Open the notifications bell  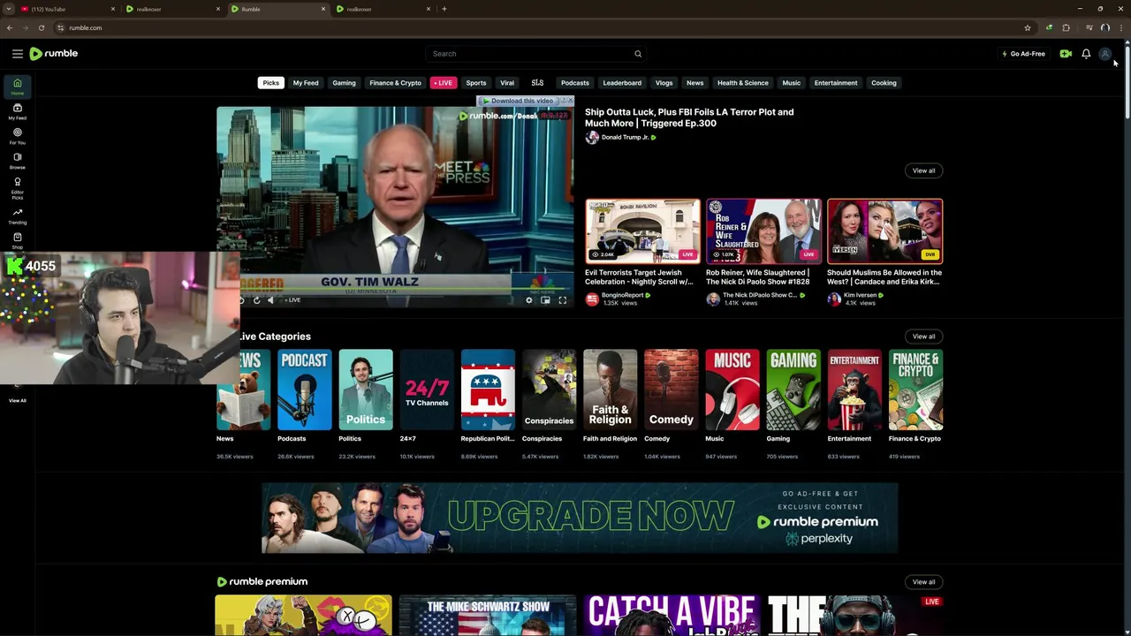pos(1086,54)
